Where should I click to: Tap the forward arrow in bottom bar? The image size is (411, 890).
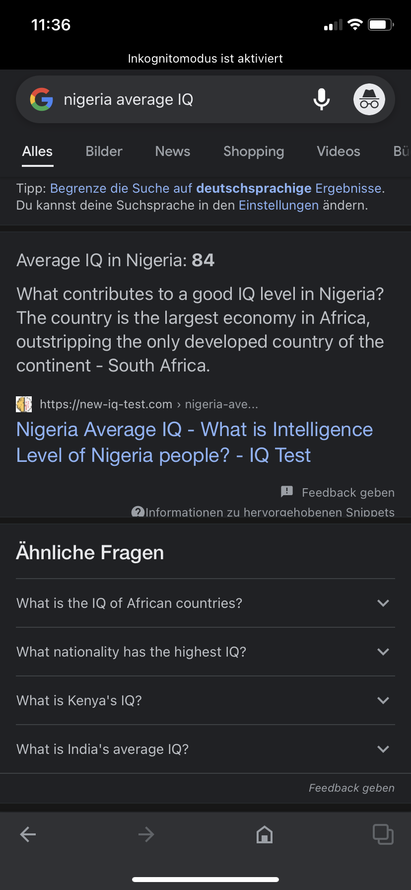point(146,834)
